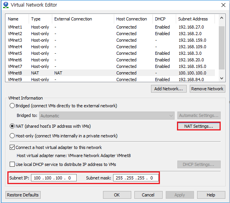
Task: Select the Bridged radio button
Action: click(12, 106)
